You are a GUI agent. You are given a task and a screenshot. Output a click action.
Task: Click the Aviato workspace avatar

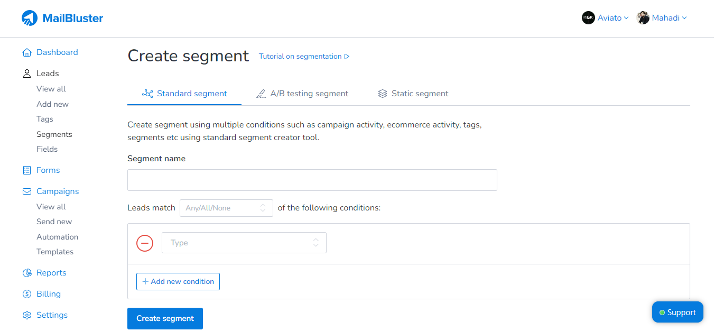588,17
